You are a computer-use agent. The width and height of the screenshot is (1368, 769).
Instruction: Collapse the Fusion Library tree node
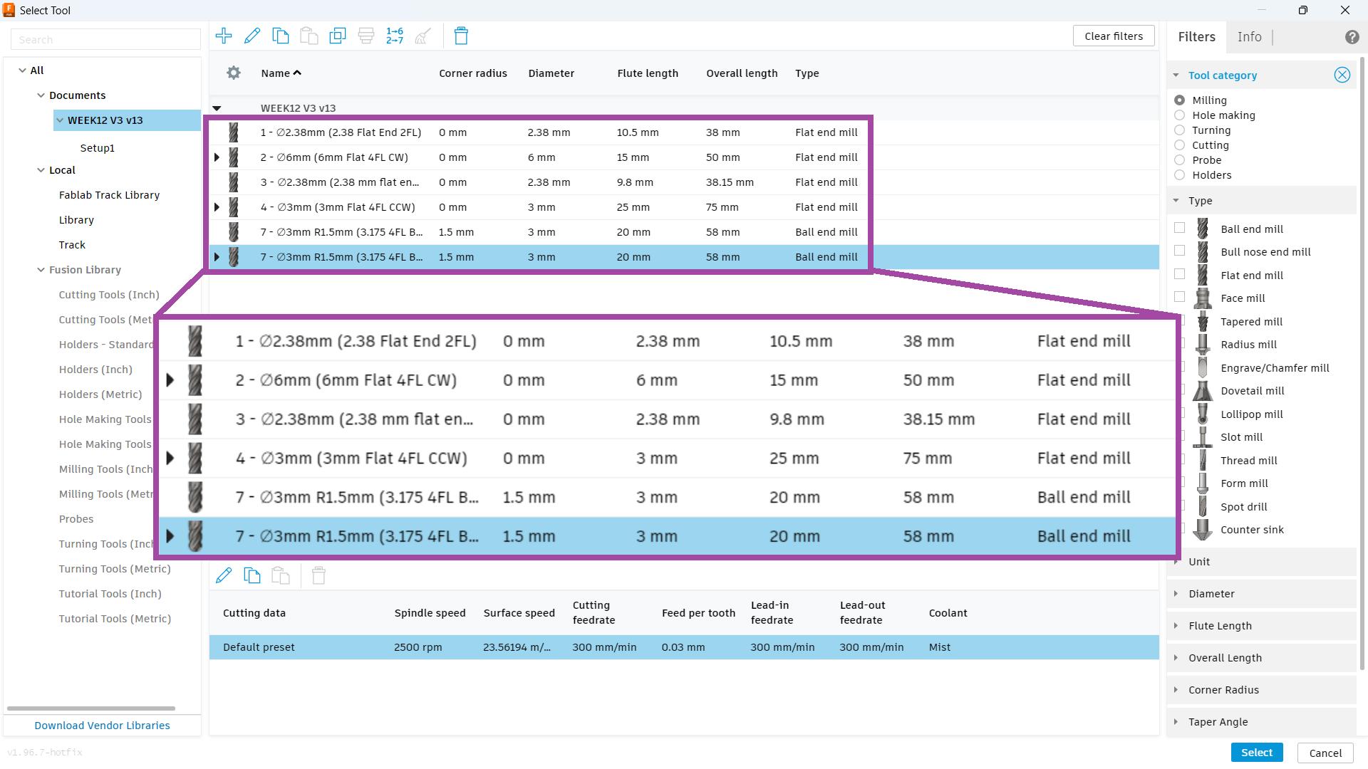[x=41, y=270]
